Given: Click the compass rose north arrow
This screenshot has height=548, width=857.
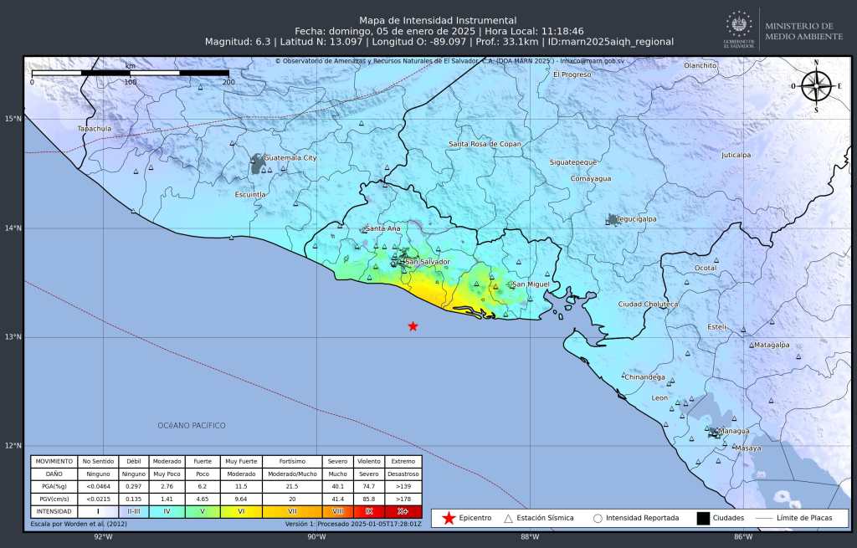Looking at the screenshot, I should tap(816, 85).
